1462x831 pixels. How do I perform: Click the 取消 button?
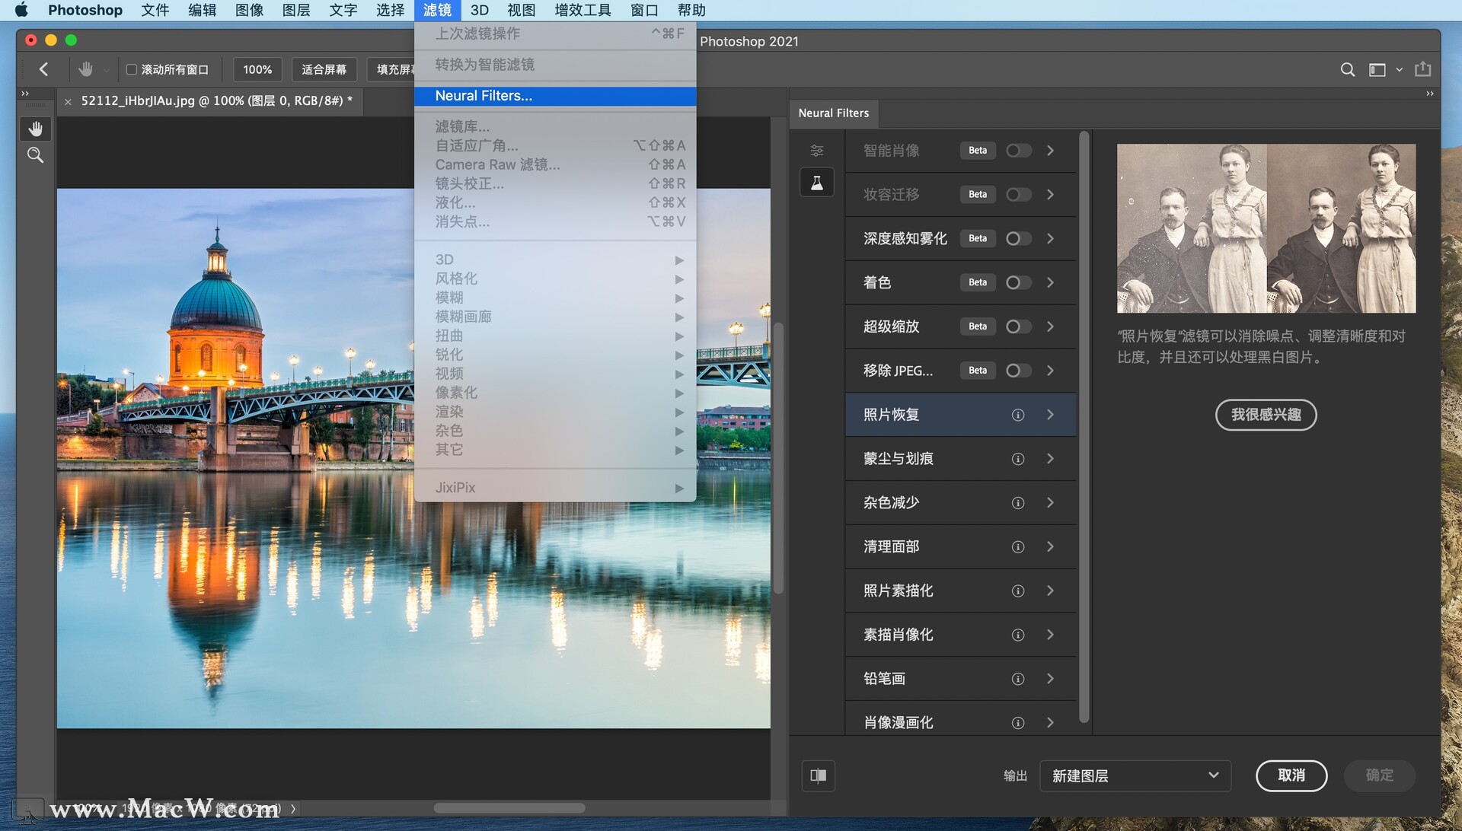[1291, 775]
